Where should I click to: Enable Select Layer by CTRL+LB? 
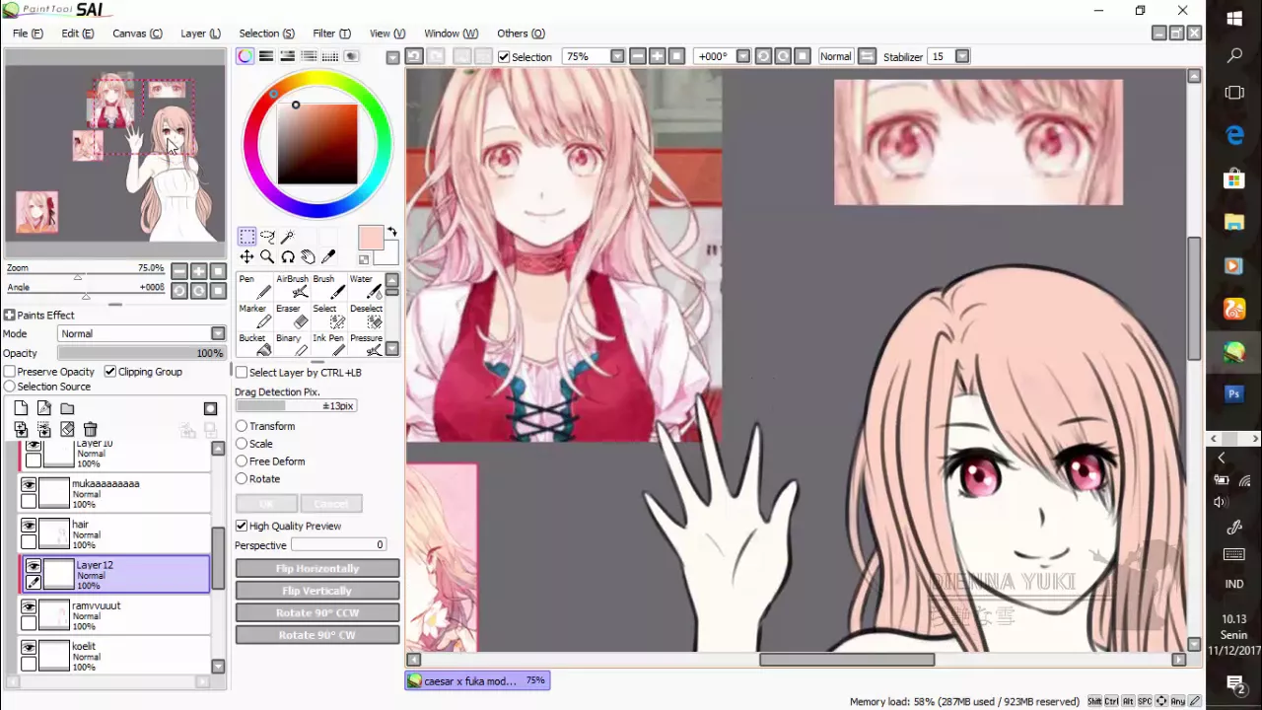point(242,373)
